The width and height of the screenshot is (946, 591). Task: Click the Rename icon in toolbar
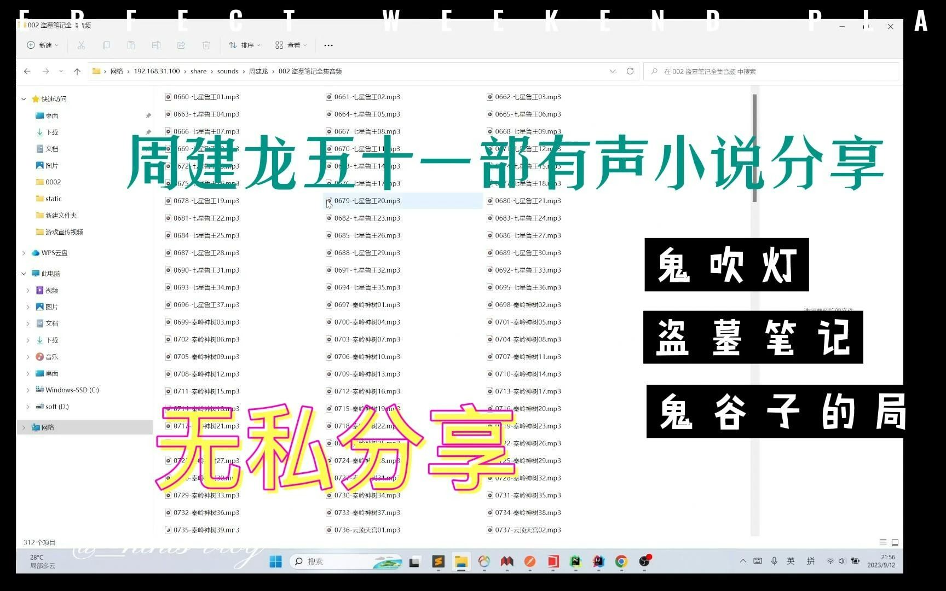pos(156,45)
